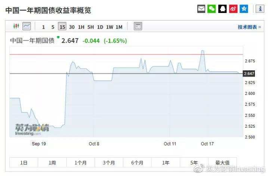Choose the 6个月 time range tab
Screen dimensions: 268x176
pos(137,163)
